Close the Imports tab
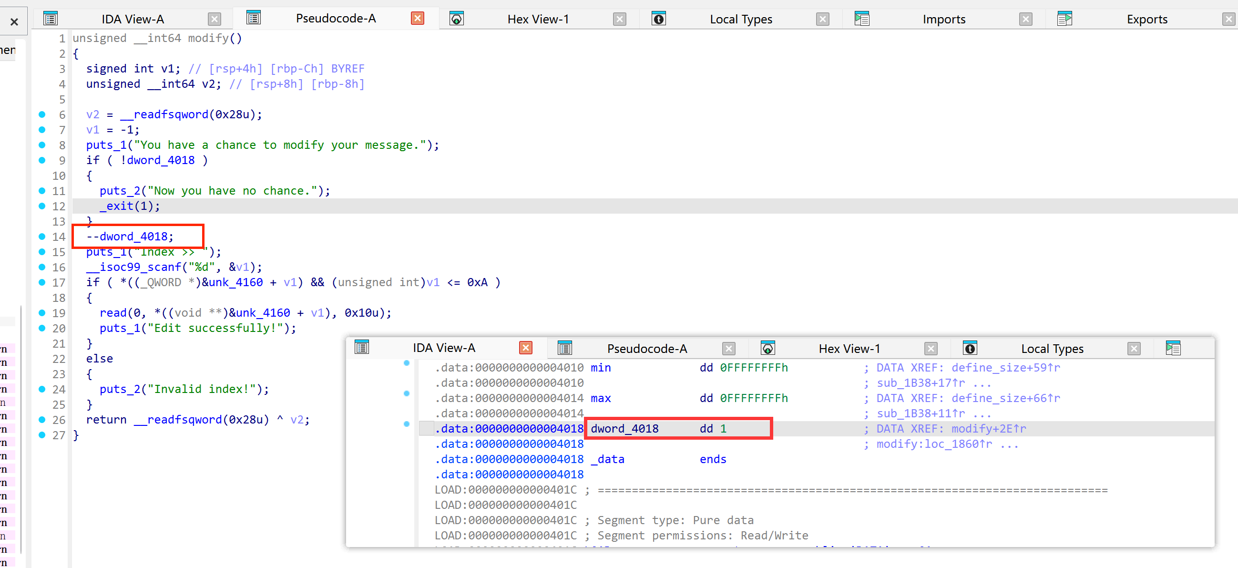 tap(1025, 19)
